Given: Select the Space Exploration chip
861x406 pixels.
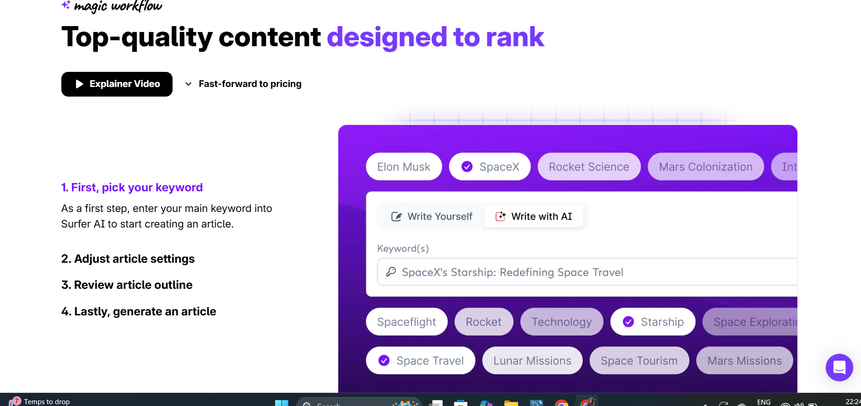Looking at the screenshot, I should click(x=750, y=322).
